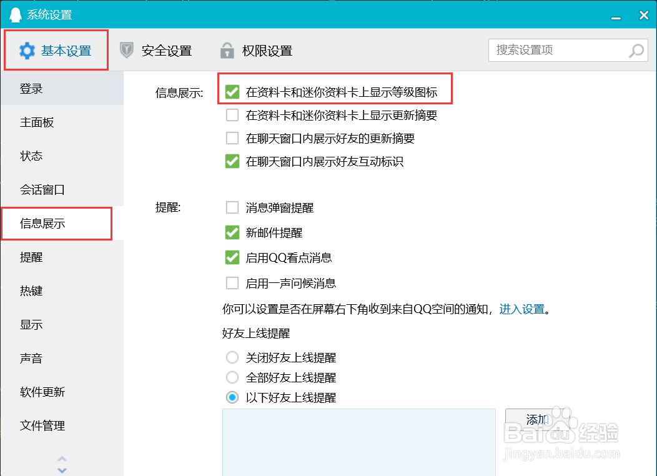This screenshot has width=657, height=476.
Task: Click the 进入设置 link
Action: [521, 309]
